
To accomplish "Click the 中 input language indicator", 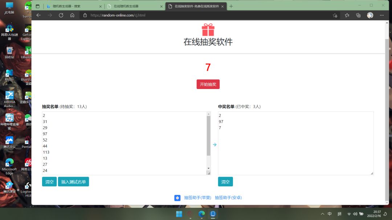I will (x=330, y=214).
